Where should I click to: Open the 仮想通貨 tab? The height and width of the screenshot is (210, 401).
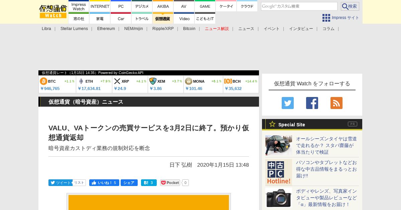point(163,18)
